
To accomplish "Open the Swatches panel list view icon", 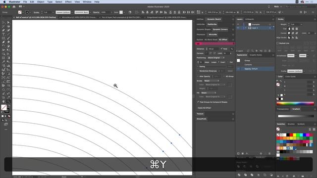I will 310,129.
